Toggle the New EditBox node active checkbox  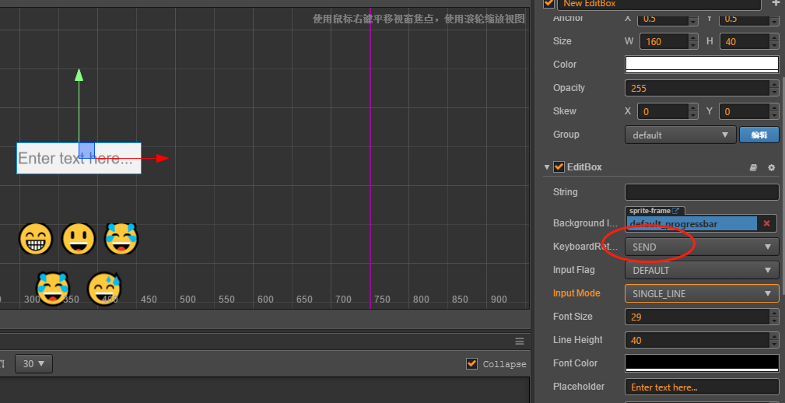549,4
